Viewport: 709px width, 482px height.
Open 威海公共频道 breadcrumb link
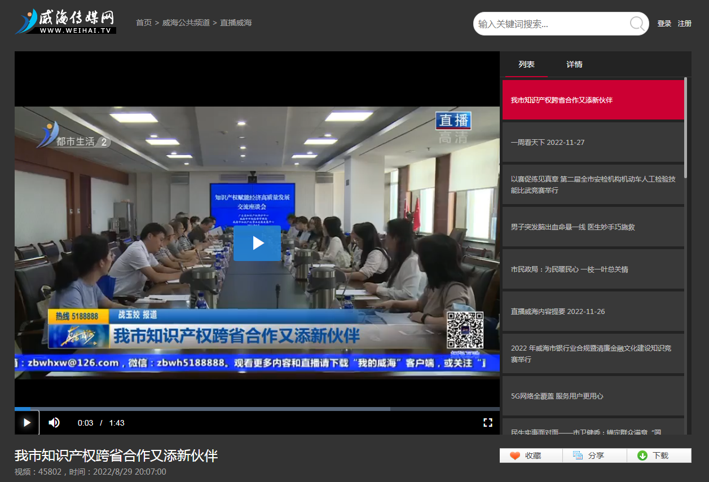tap(186, 23)
